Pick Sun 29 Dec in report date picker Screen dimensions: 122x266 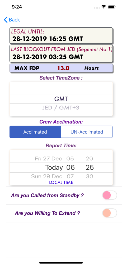pyautogui.click(x=47, y=176)
